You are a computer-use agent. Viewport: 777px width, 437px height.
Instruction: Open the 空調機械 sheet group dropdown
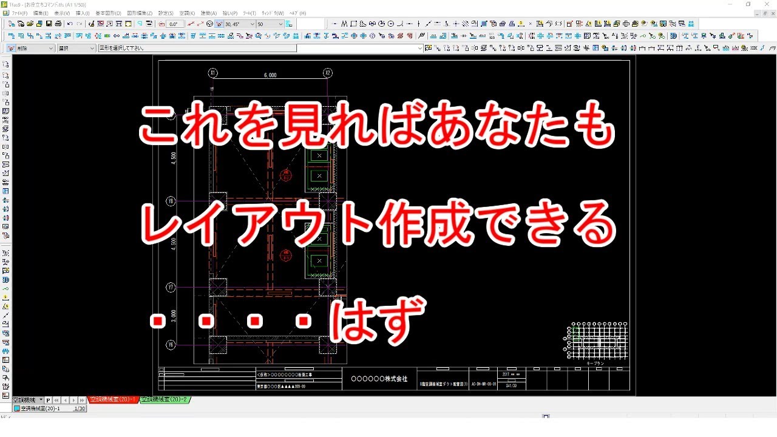pyautogui.click(x=28, y=400)
